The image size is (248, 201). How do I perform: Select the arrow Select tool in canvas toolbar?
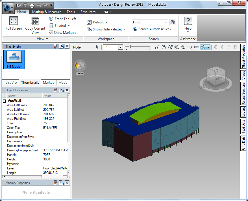click(97, 47)
